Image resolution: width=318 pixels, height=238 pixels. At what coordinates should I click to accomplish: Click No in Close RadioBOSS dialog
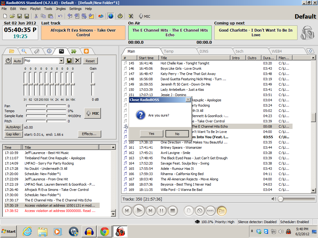(x=177, y=134)
